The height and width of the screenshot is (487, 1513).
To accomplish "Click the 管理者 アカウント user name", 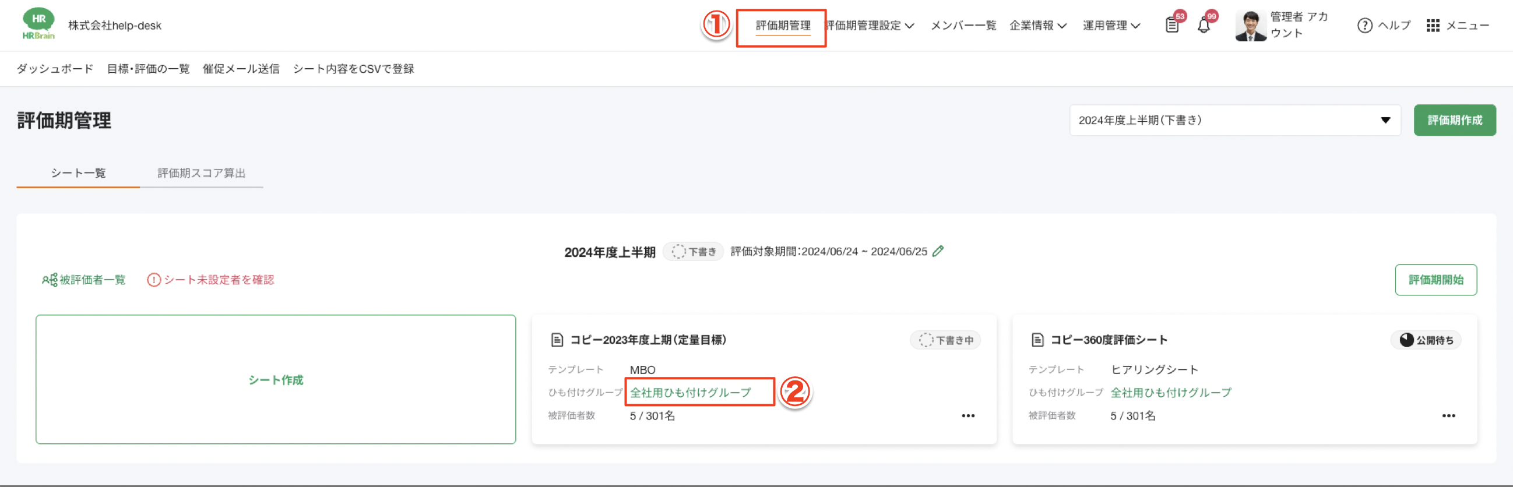I will coord(1299,25).
